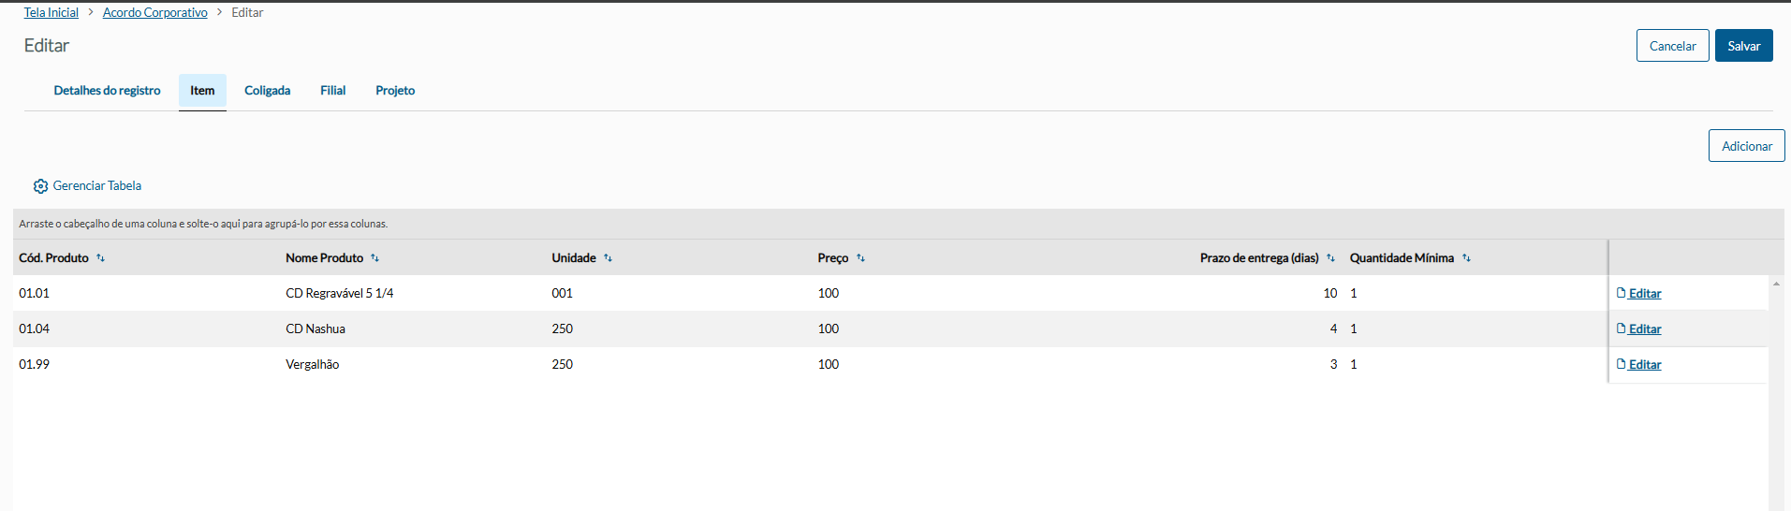1791x511 pixels.
Task: Open the Filial tab
Action: click(332, 91)
